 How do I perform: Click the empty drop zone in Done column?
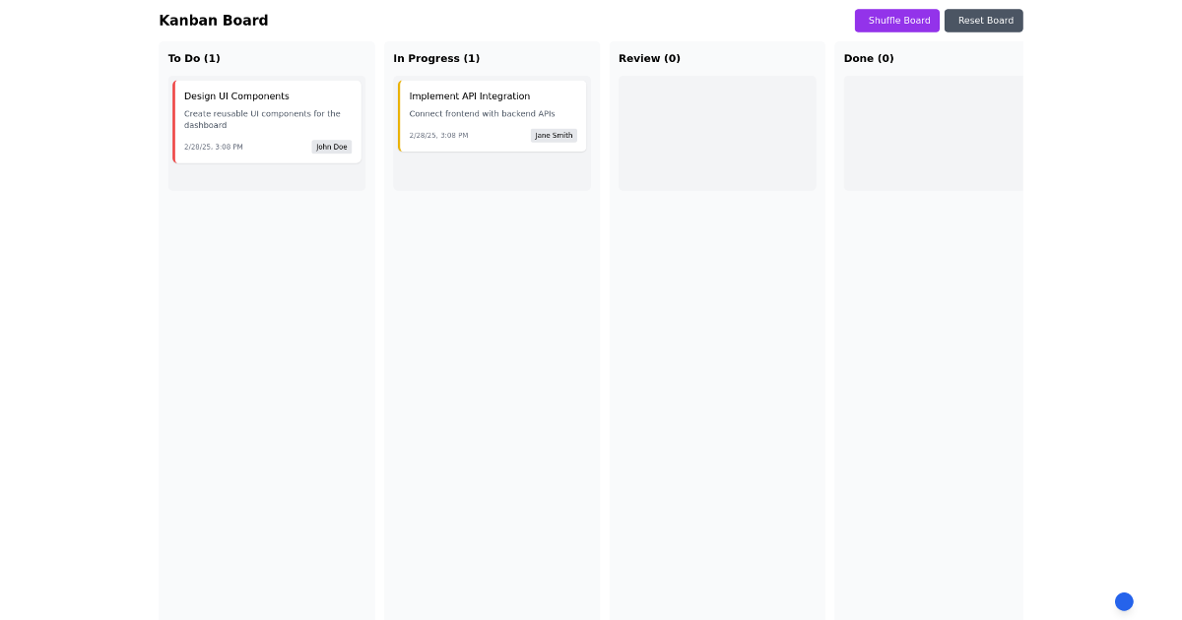(933, 133)
